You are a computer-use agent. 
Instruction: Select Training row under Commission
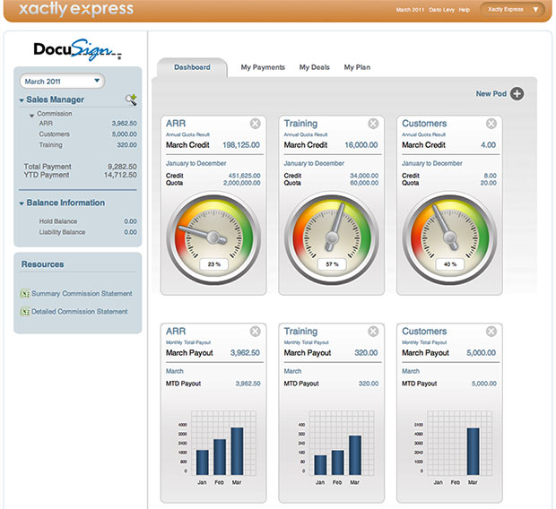tap(88, 144)
